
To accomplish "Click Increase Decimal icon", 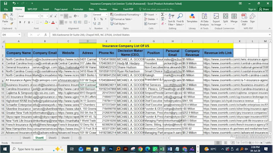I will (95, 24).
